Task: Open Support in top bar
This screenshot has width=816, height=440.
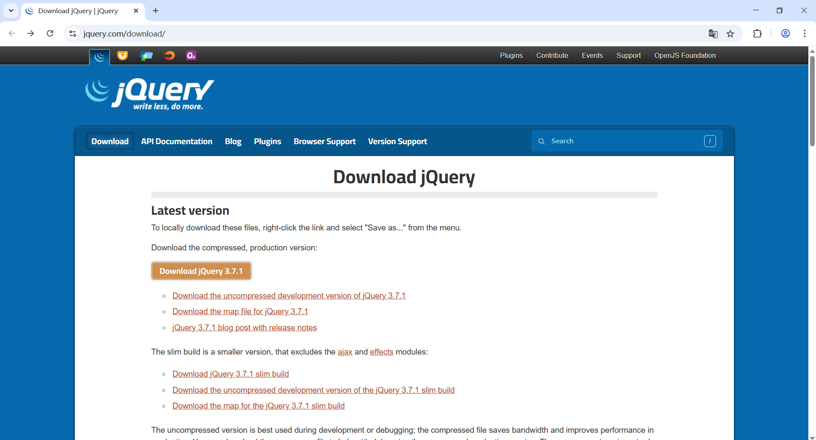Action: (x=628, y=56)
